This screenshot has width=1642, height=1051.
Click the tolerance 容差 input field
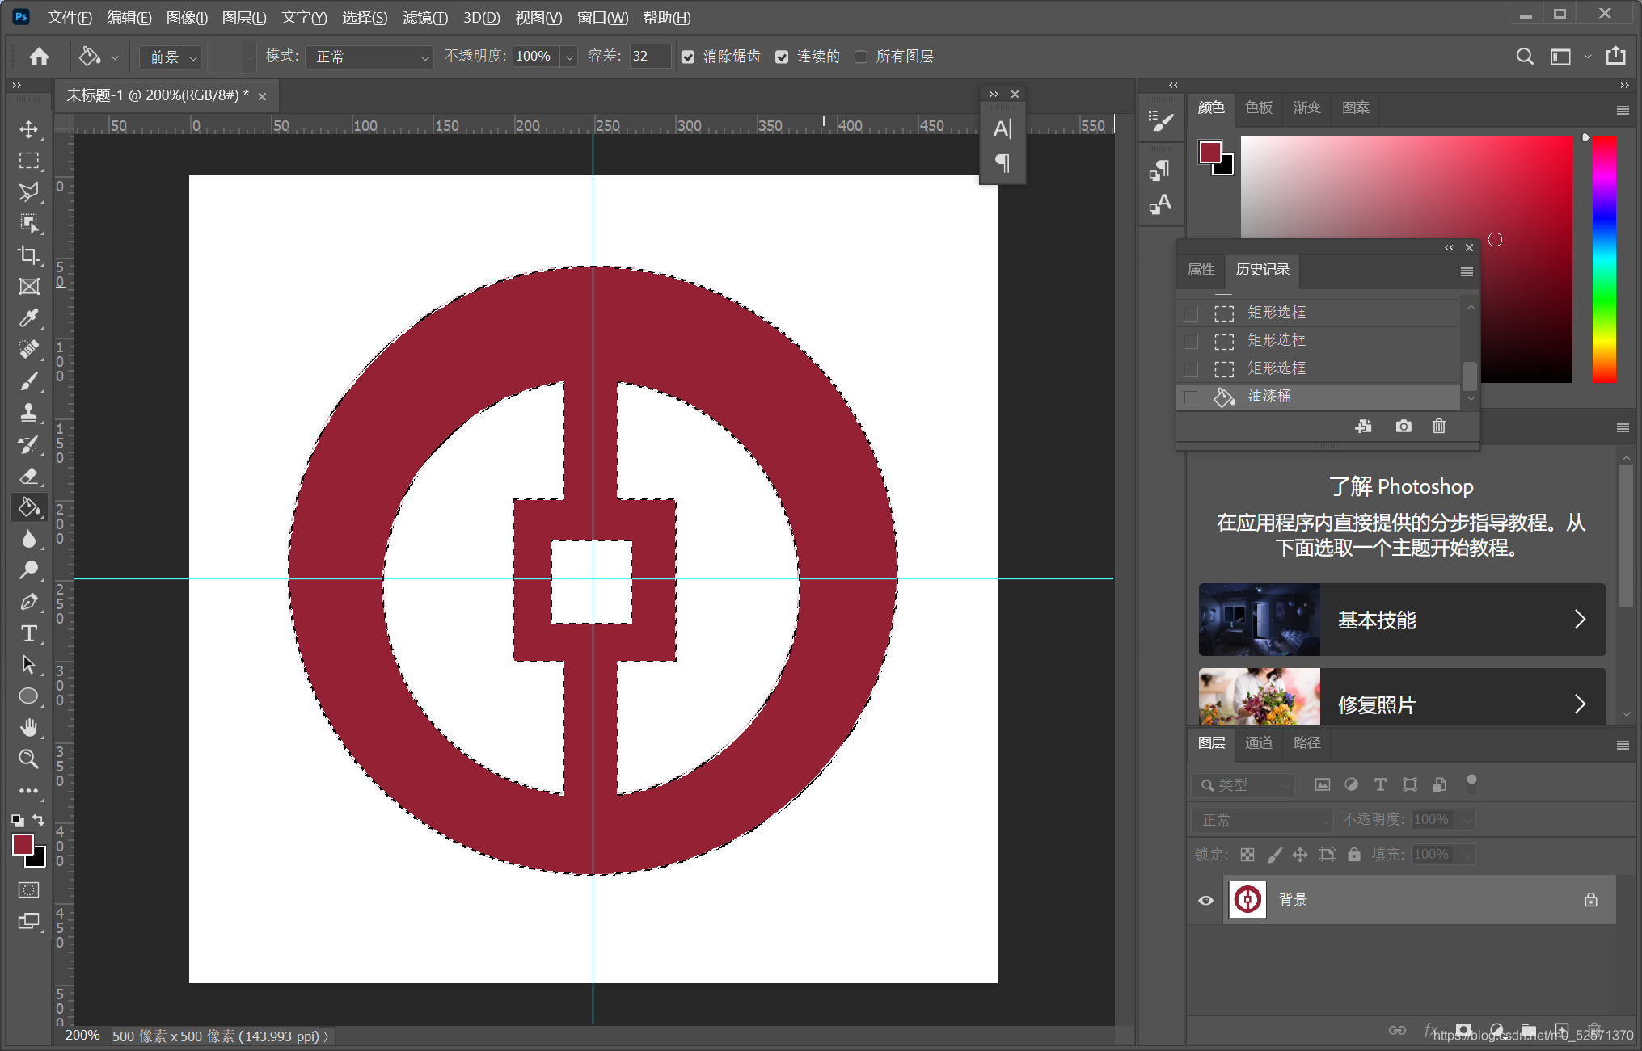650,57
